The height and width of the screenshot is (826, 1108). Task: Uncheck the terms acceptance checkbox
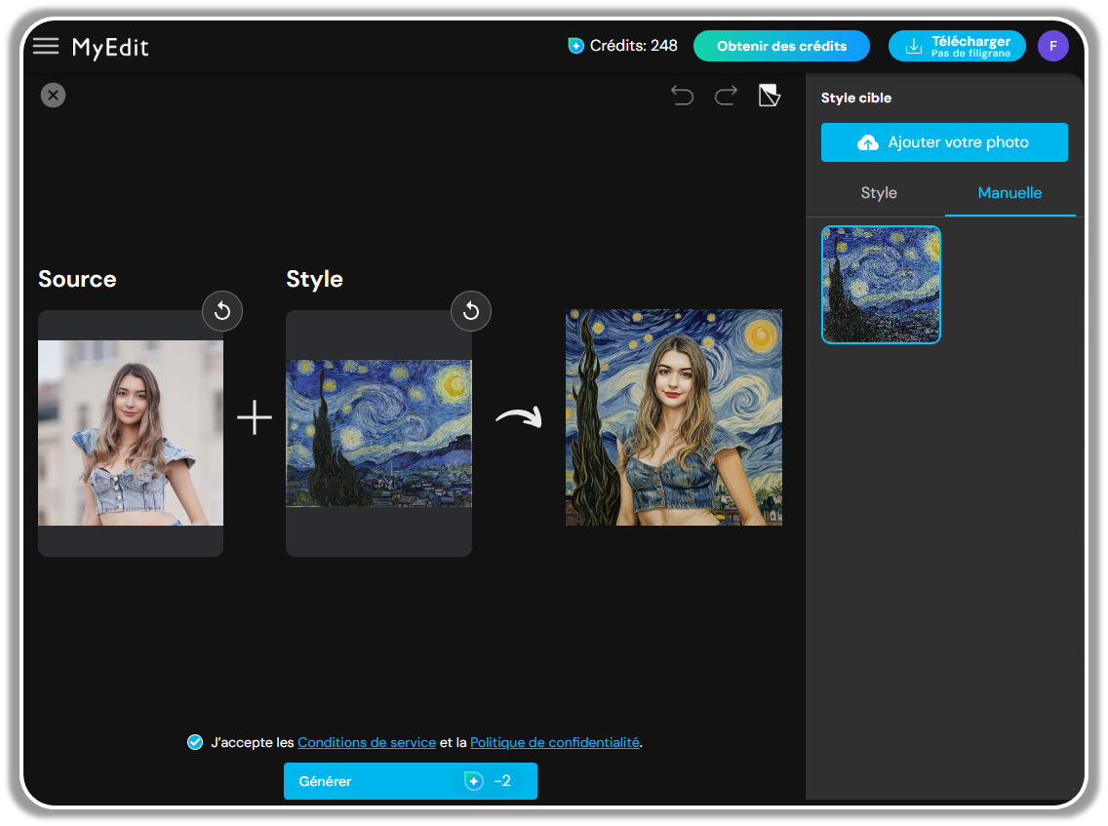195,742
